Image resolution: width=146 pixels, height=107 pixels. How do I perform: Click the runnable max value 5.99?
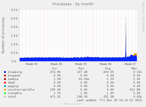[x=137, y=93]
